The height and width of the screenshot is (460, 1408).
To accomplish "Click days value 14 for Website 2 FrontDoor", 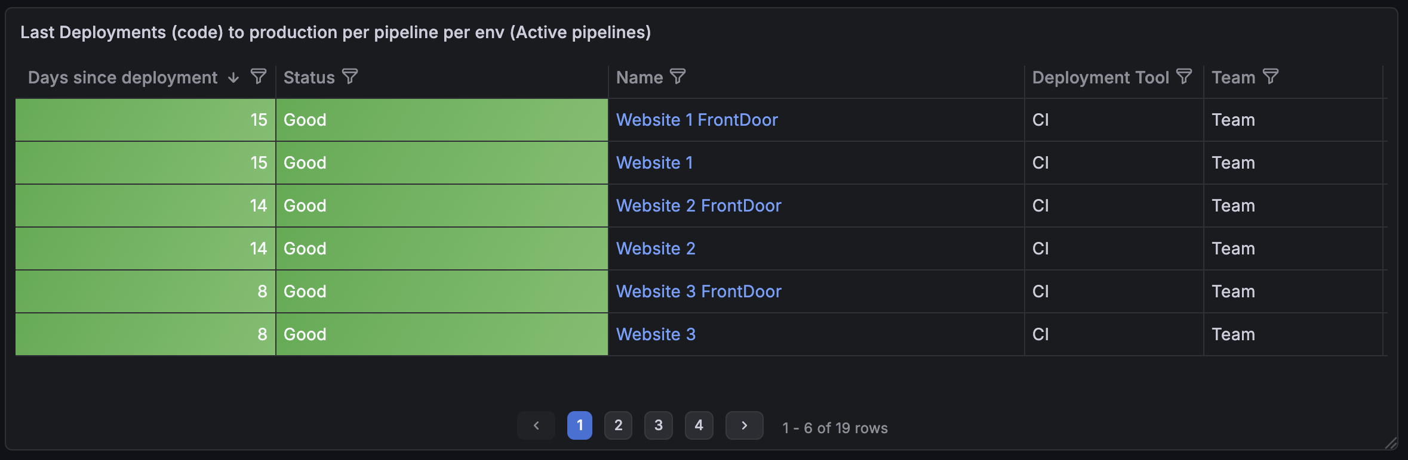I will point(145,206).
